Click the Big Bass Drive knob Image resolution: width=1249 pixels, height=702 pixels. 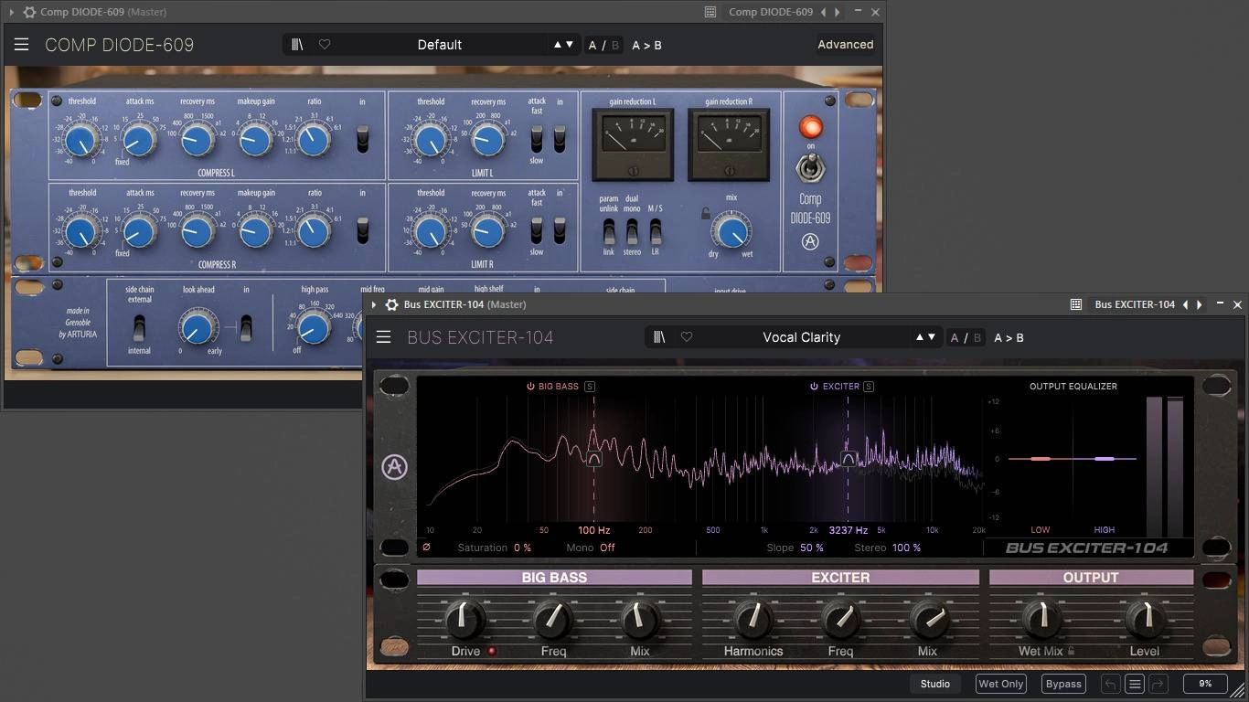465,619
